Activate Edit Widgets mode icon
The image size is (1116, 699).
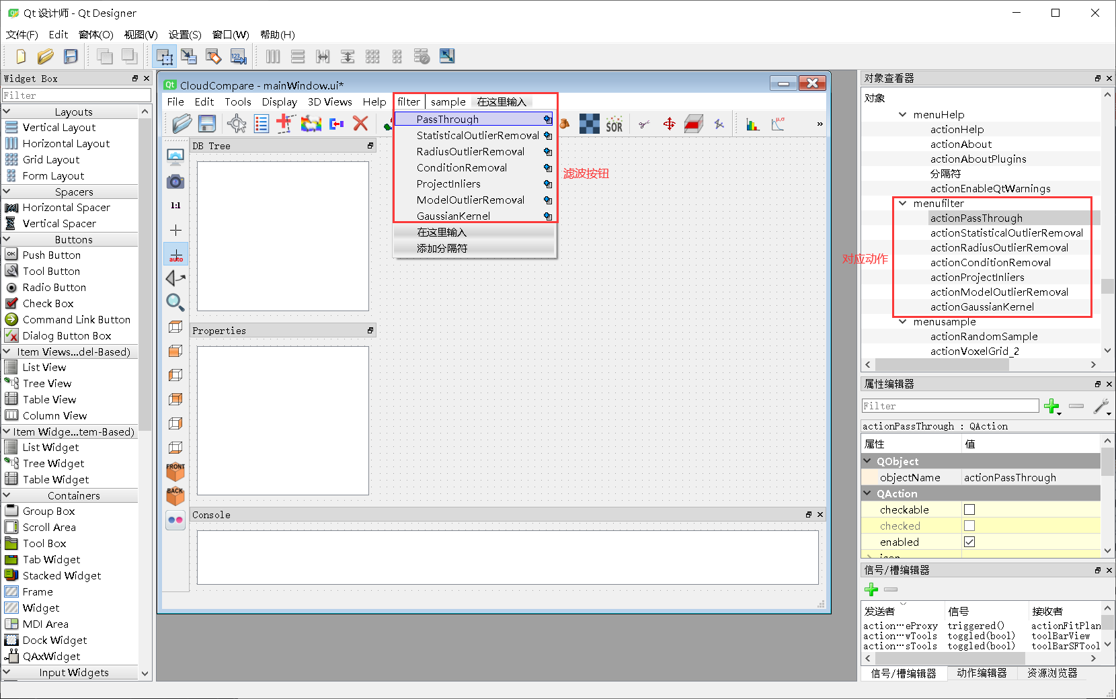[165, 56]
